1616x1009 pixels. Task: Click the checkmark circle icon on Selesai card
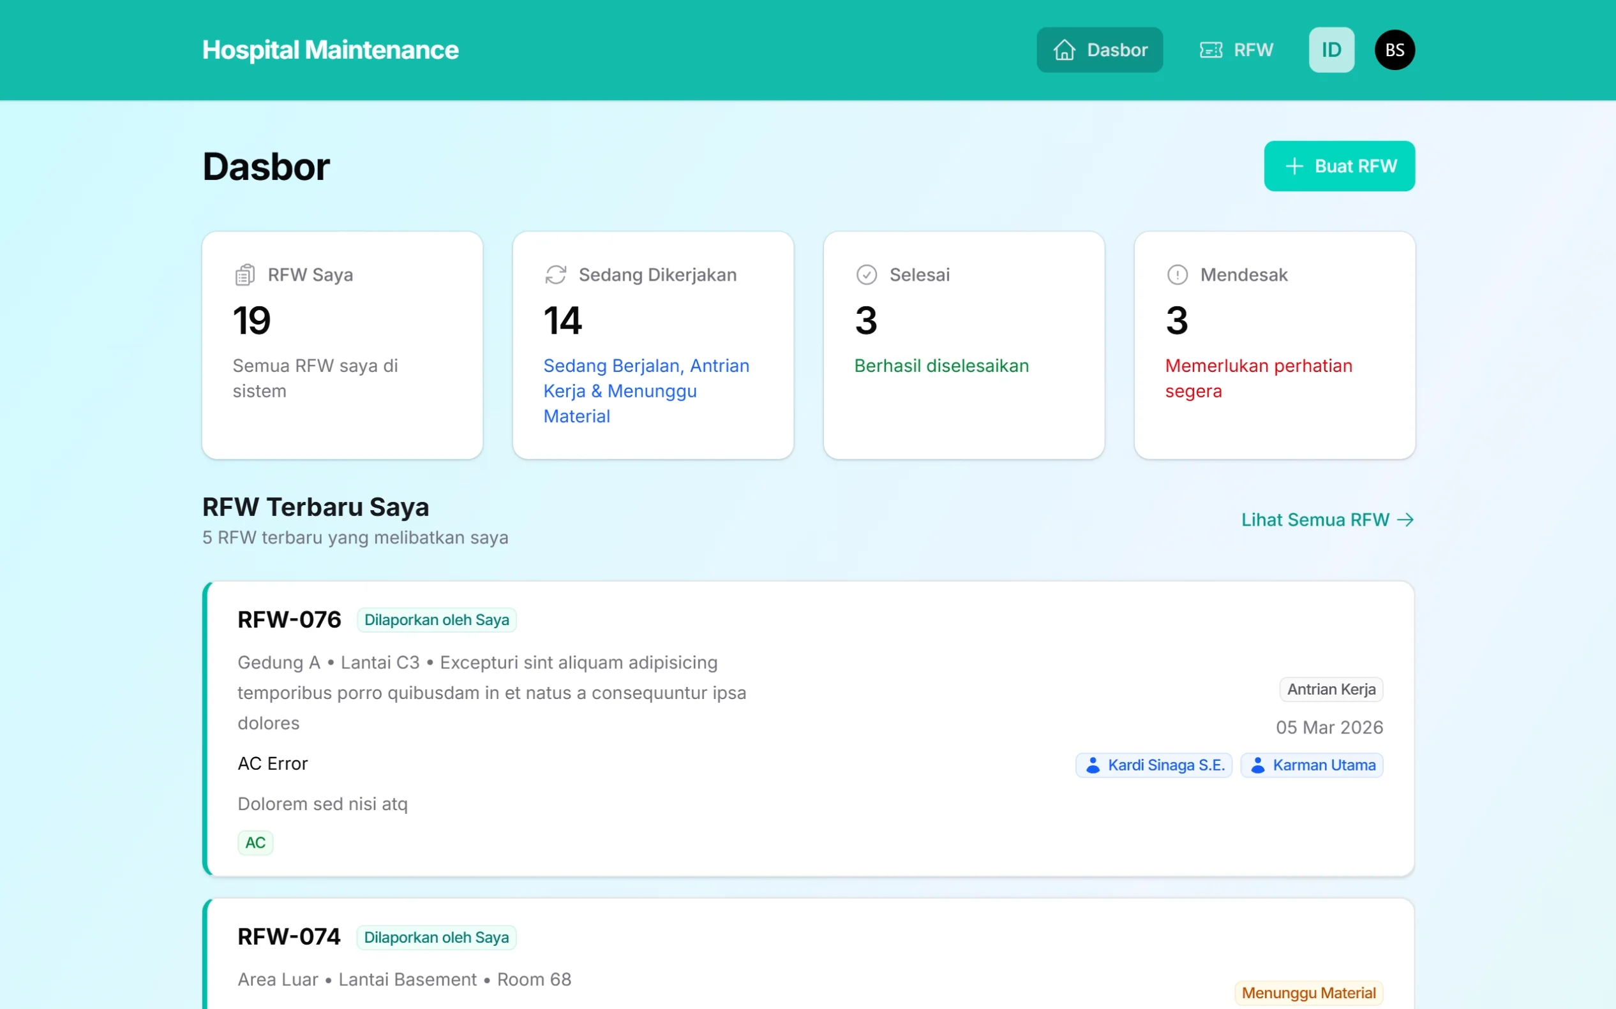click(x=866, y=275)
